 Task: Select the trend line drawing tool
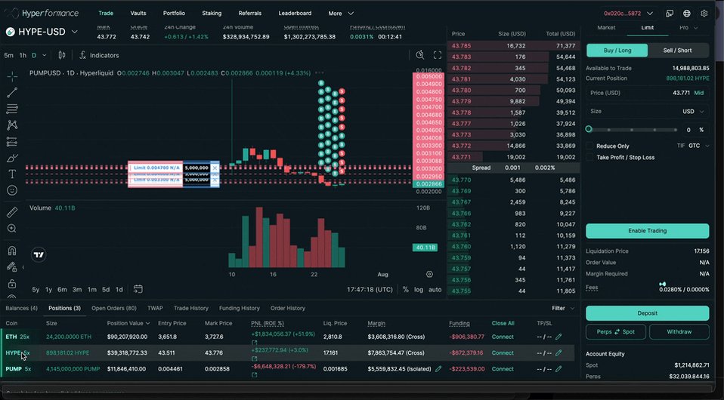coord(12,92)
